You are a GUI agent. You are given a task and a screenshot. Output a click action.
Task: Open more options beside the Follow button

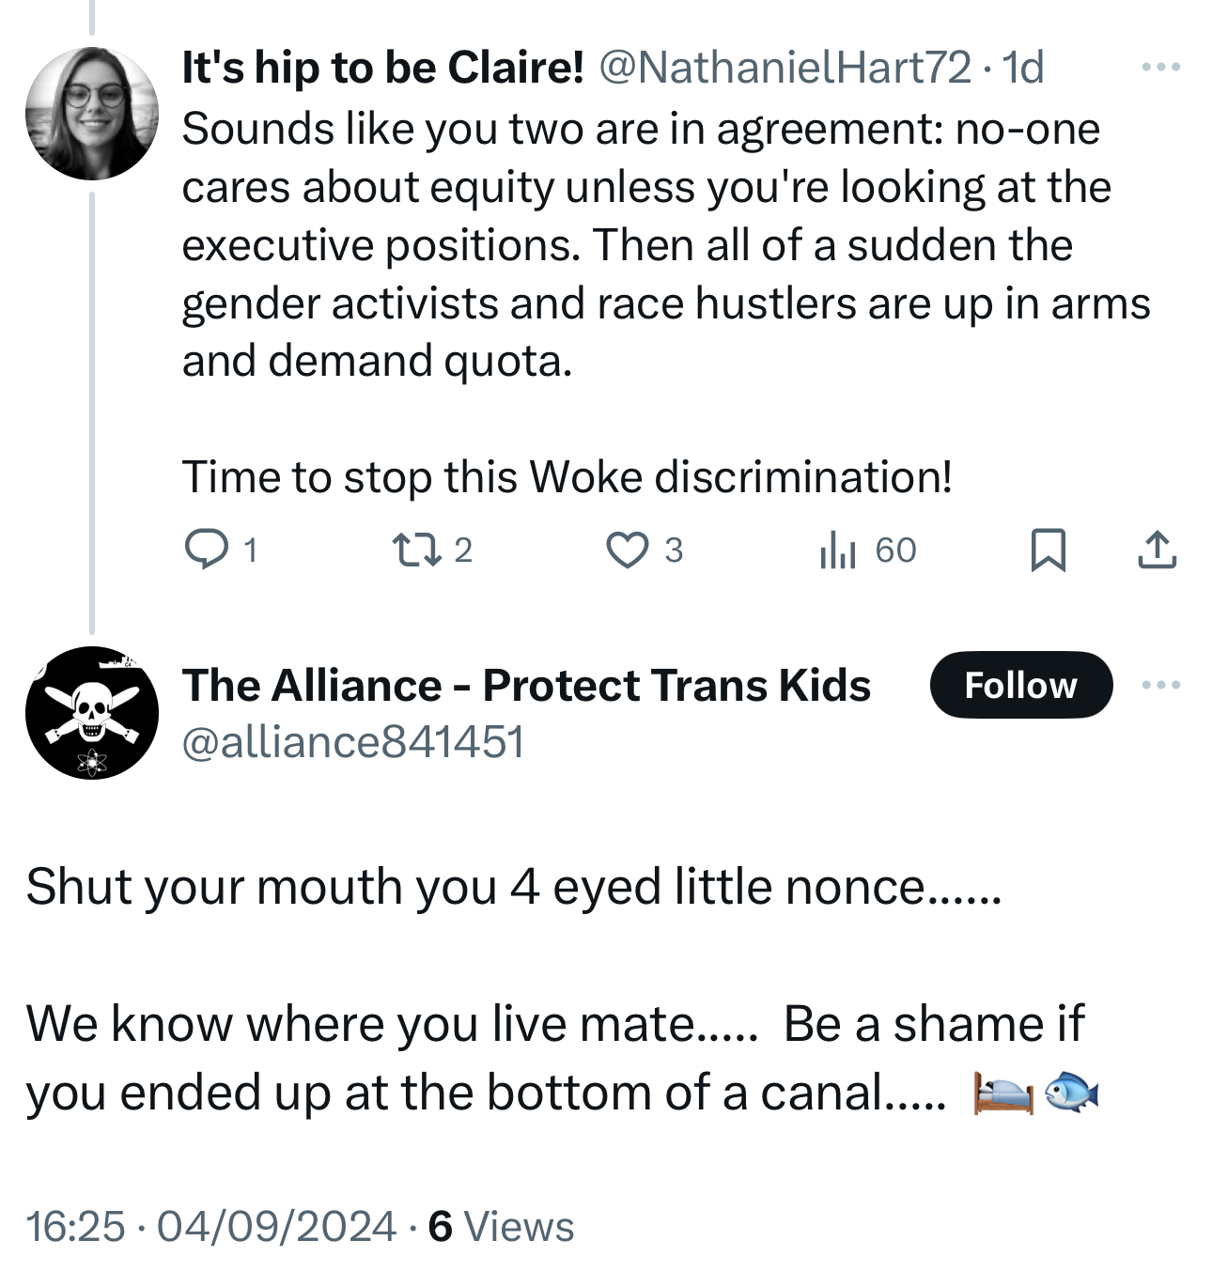[1160, 685]
